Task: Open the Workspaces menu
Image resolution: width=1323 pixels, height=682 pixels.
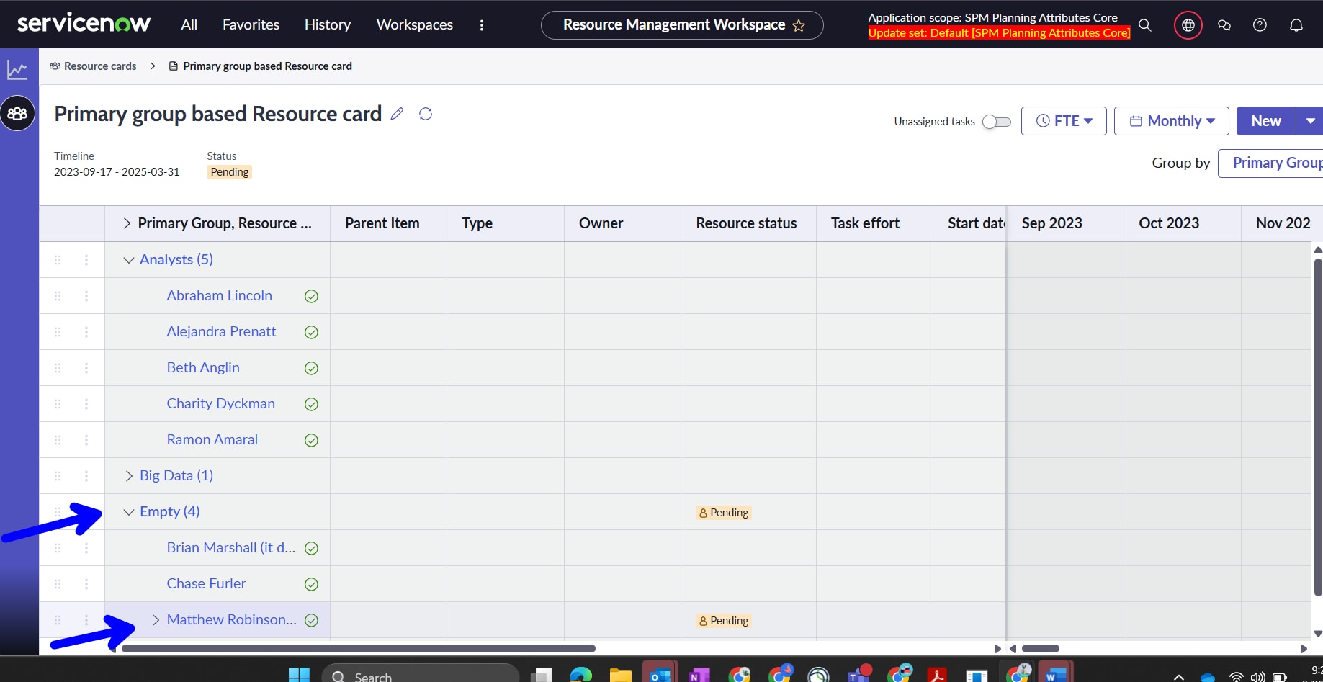Action: tap(414, 24)
